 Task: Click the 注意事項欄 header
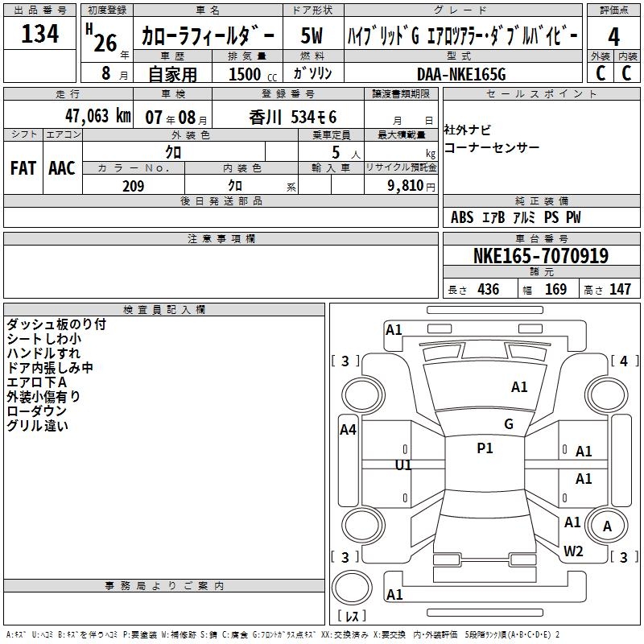(221, 238)
